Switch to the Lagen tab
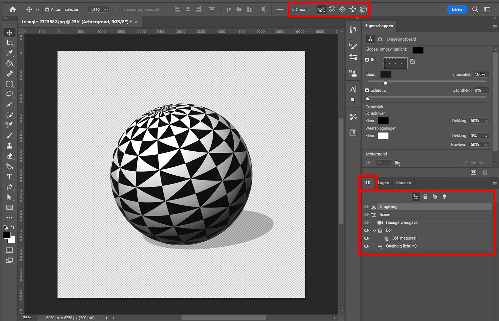Screen dimensions: 499x321 tap(383, 183)
